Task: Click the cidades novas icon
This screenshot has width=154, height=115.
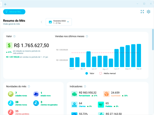Action: click(11, 94)
